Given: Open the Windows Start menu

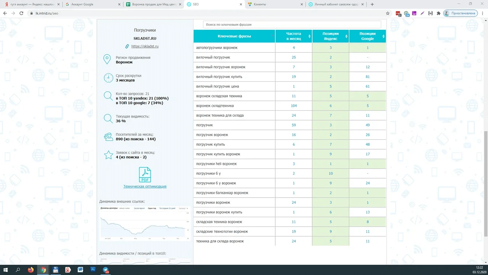Looking at the screenshot, I should click(6, 270).
